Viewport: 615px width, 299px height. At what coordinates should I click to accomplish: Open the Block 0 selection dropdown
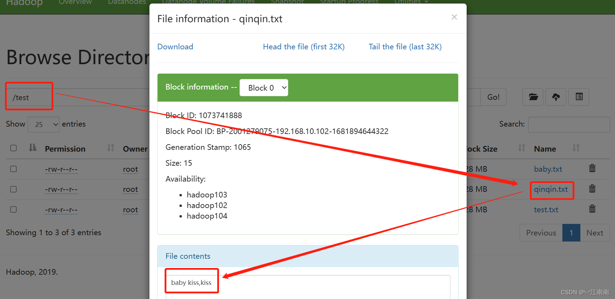[264, 88]
